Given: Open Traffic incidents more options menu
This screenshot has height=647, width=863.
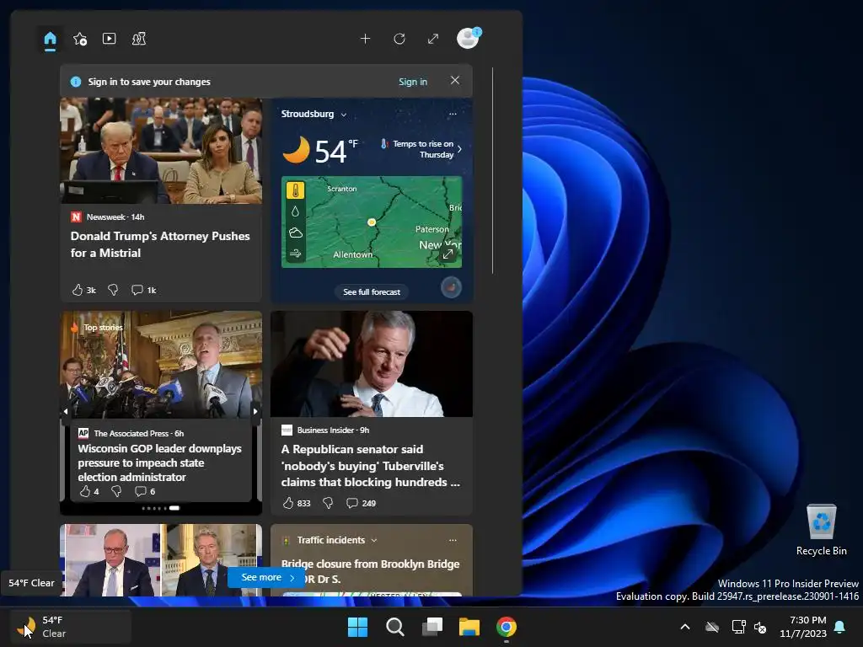Looking at the screenshot, I should click(x=453, y=540).
